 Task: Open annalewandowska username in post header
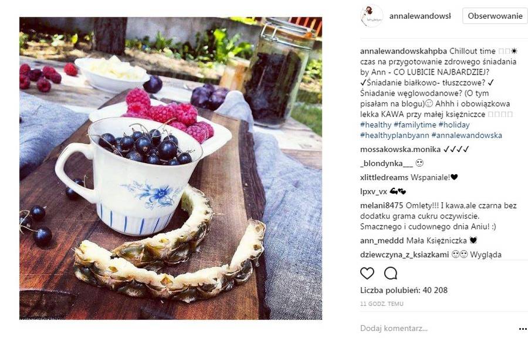(x=420, y=16)
